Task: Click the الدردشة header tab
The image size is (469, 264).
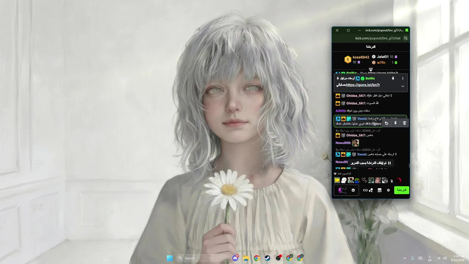Action: coord(370,47)
